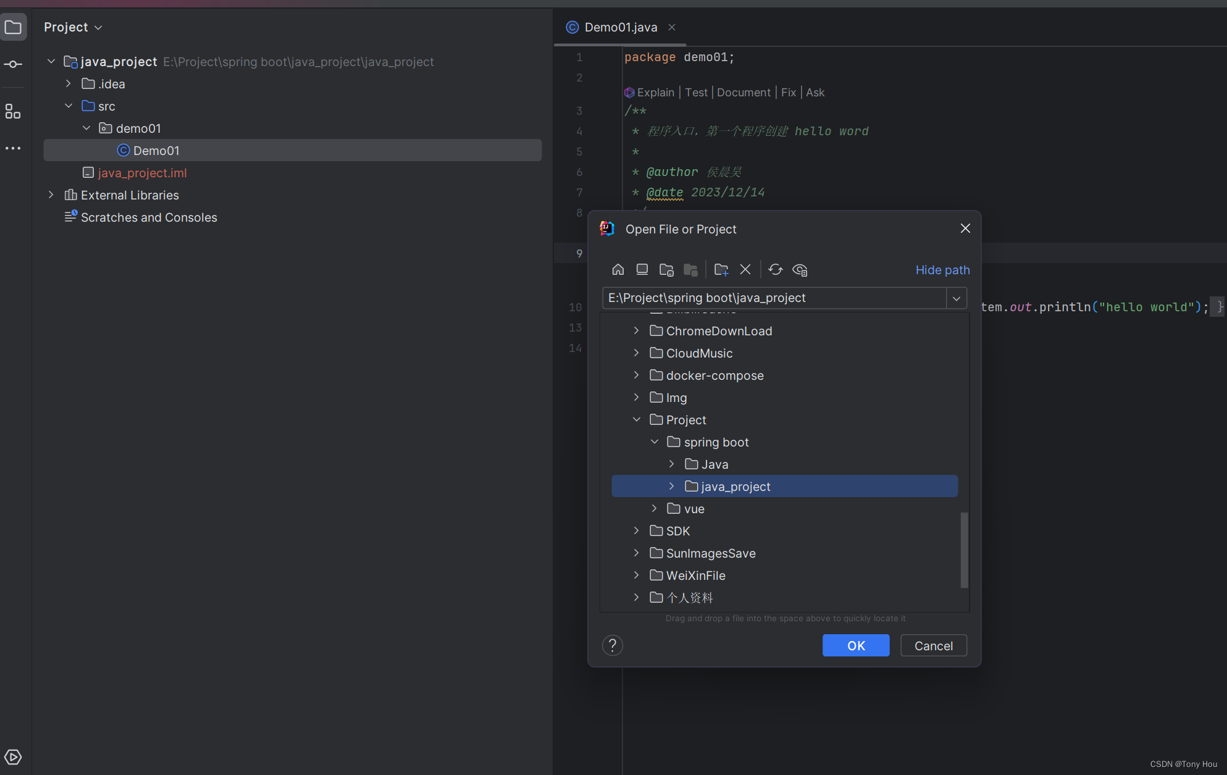Create New Folder in file chooser
Screen dimensions: 1227x775
tap(721, 269)
